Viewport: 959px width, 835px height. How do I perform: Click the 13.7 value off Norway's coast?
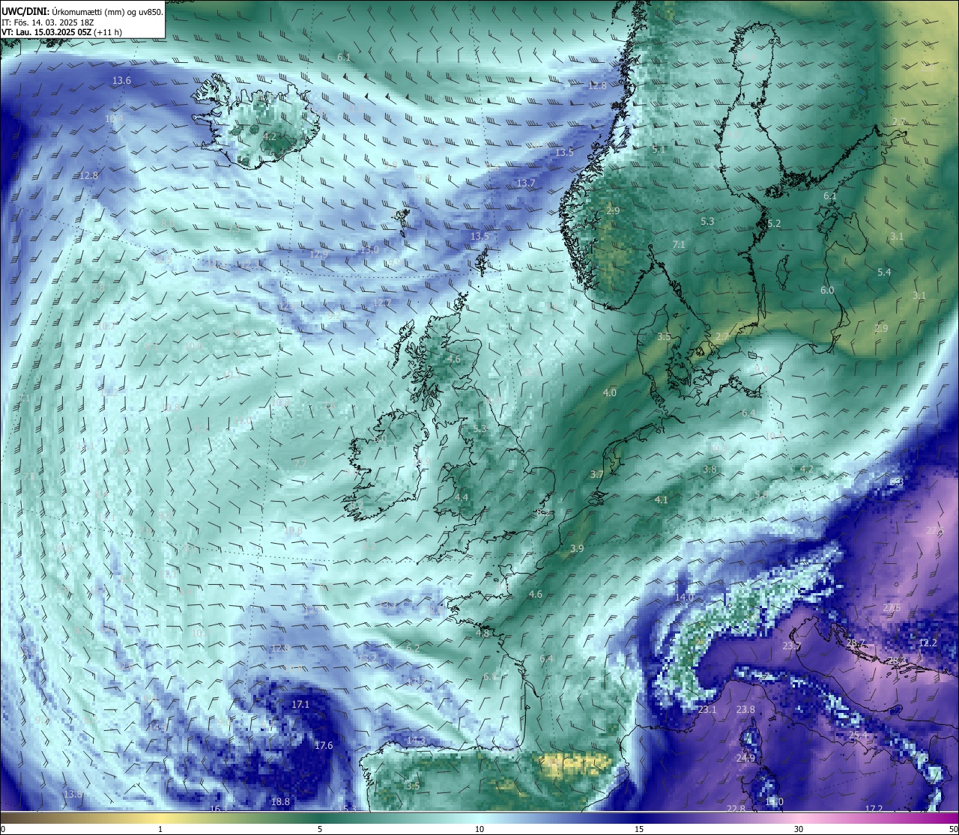point(526,183)
